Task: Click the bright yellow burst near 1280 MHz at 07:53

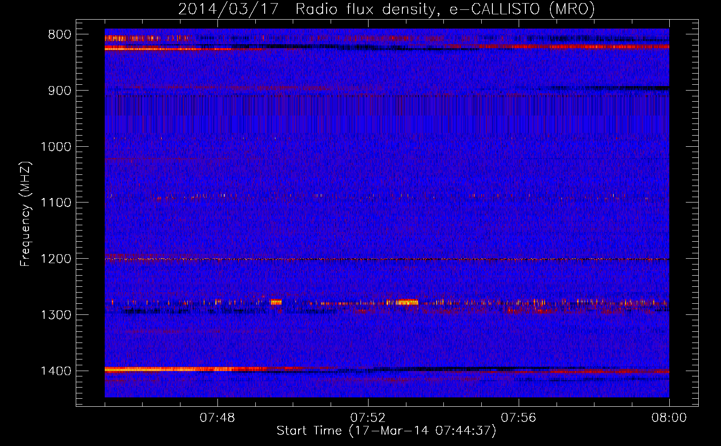Action: point(407,302)
